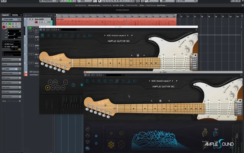Click the search tracks magnifier icon
Image resolution: width=244 pixels, height=153 pixels.
click(51, 16)
